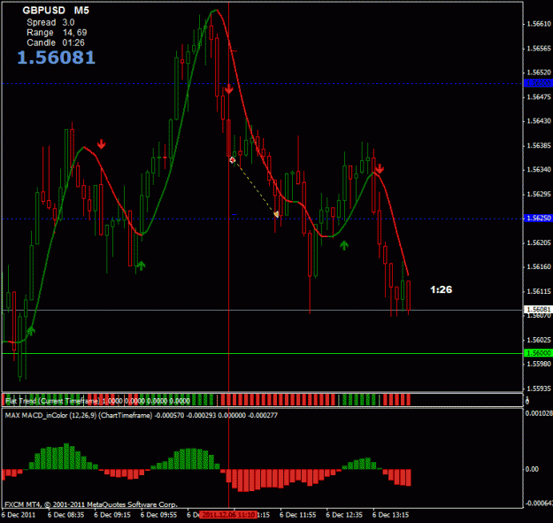Click the FXCM MT4 MetaQuotes copyright text
Image resolution: width=553 pixels, height=523 pixels.
[x=91, y=504]
